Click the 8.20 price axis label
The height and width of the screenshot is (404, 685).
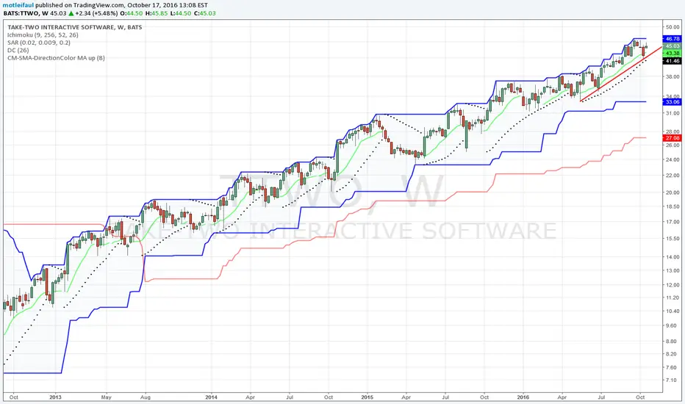(673, 354)
